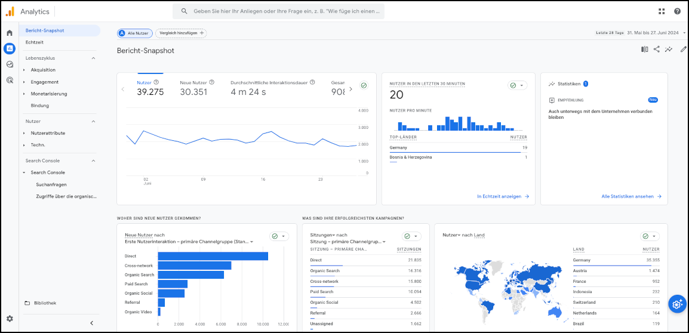
Task: Click the Organic Search sessions row
Action: point(365,271)
